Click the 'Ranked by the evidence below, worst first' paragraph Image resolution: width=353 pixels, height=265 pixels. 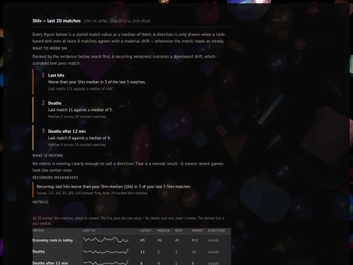[x=124, y=60]
